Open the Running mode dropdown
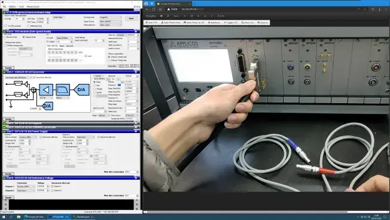Image resolution: width=390 pixels, height=220 pixels. (x=111, y=17)
